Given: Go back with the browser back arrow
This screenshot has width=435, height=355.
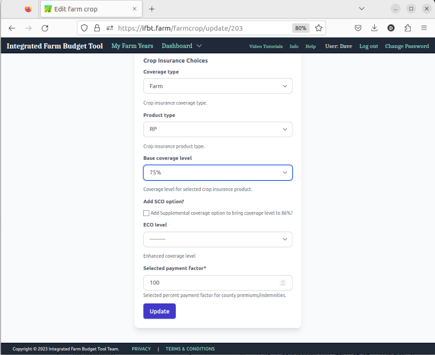Looking at the screenshot, I should (x=12, y=28).
